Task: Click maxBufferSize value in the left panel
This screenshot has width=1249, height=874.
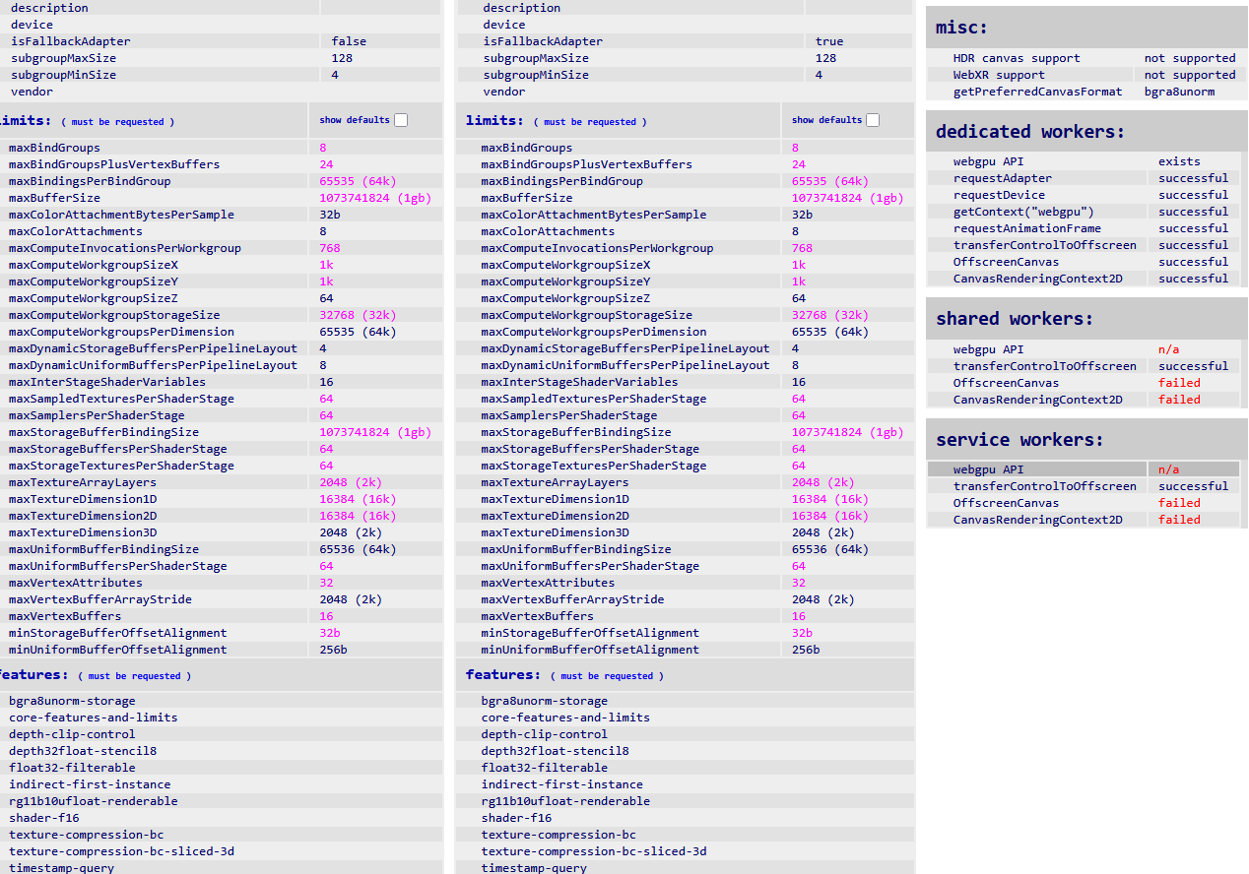Action: 374,198
